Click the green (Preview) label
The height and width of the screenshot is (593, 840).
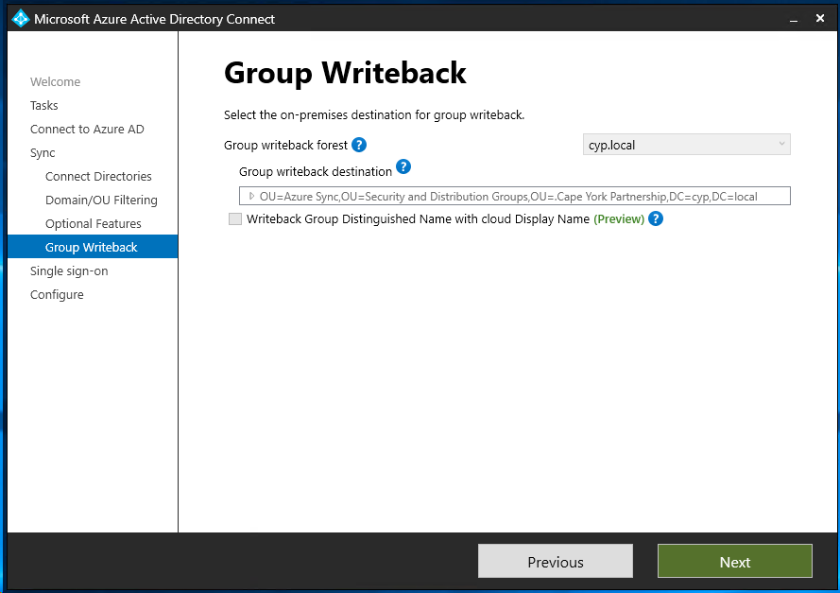[x=619, y=218]
